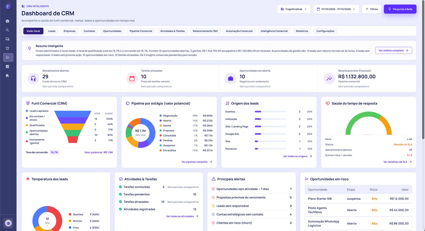Click the Plano Starter SIB opportunity row
Image resolution: width=425 pixels, height=231 pixels.
(x=358, y=199)
